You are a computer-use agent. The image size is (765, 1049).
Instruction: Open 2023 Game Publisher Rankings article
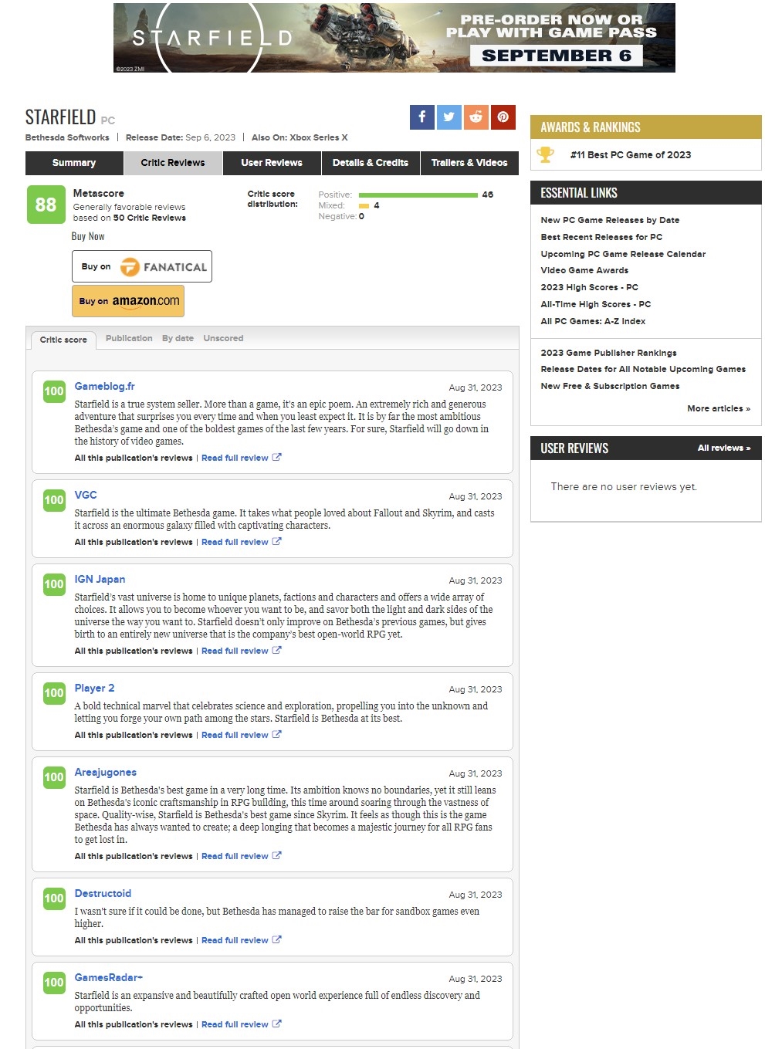click(608, 353)
